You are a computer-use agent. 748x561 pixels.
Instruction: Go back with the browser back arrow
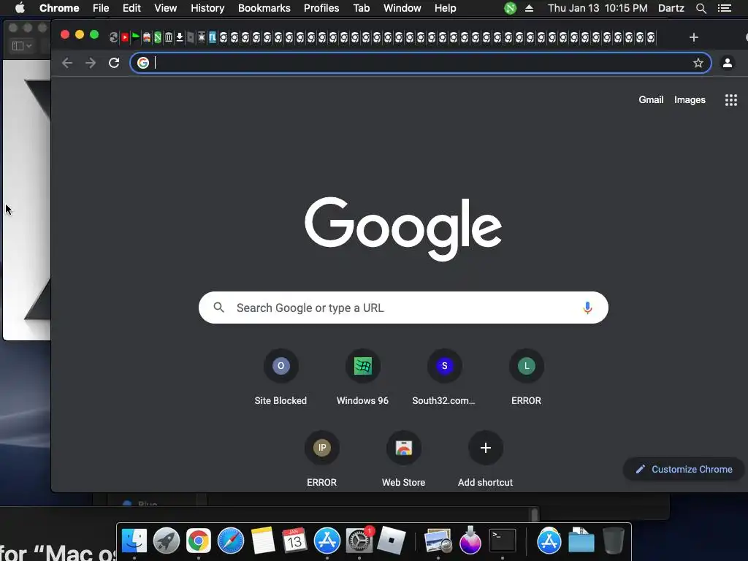[x=67, y=63]
